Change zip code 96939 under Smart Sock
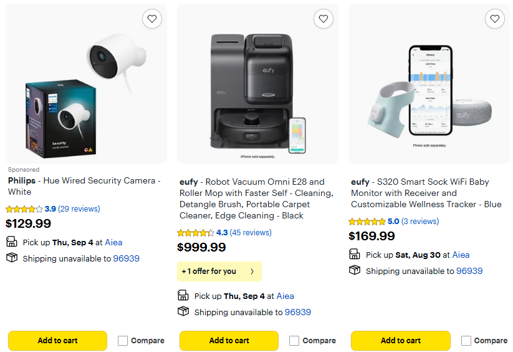The height and width of the screenshot is (352, 513). (469, 271)
